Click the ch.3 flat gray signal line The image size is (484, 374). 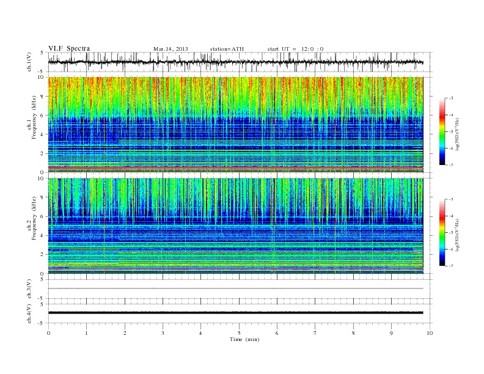coord(235,288)
